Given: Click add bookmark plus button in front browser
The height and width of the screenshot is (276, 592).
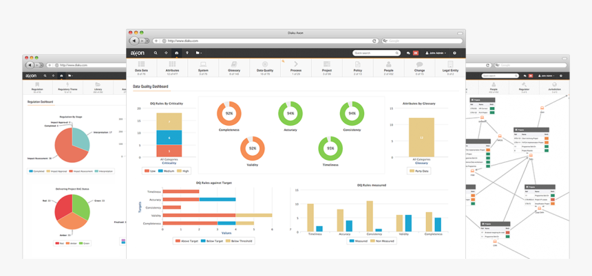Looking at the screenshot, I should 156,41.
